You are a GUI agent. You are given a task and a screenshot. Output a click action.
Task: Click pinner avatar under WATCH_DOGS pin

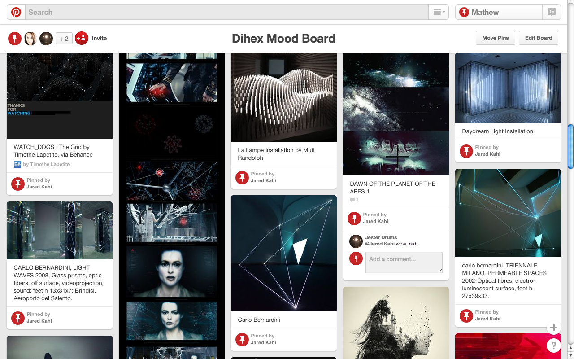[18, 184]
